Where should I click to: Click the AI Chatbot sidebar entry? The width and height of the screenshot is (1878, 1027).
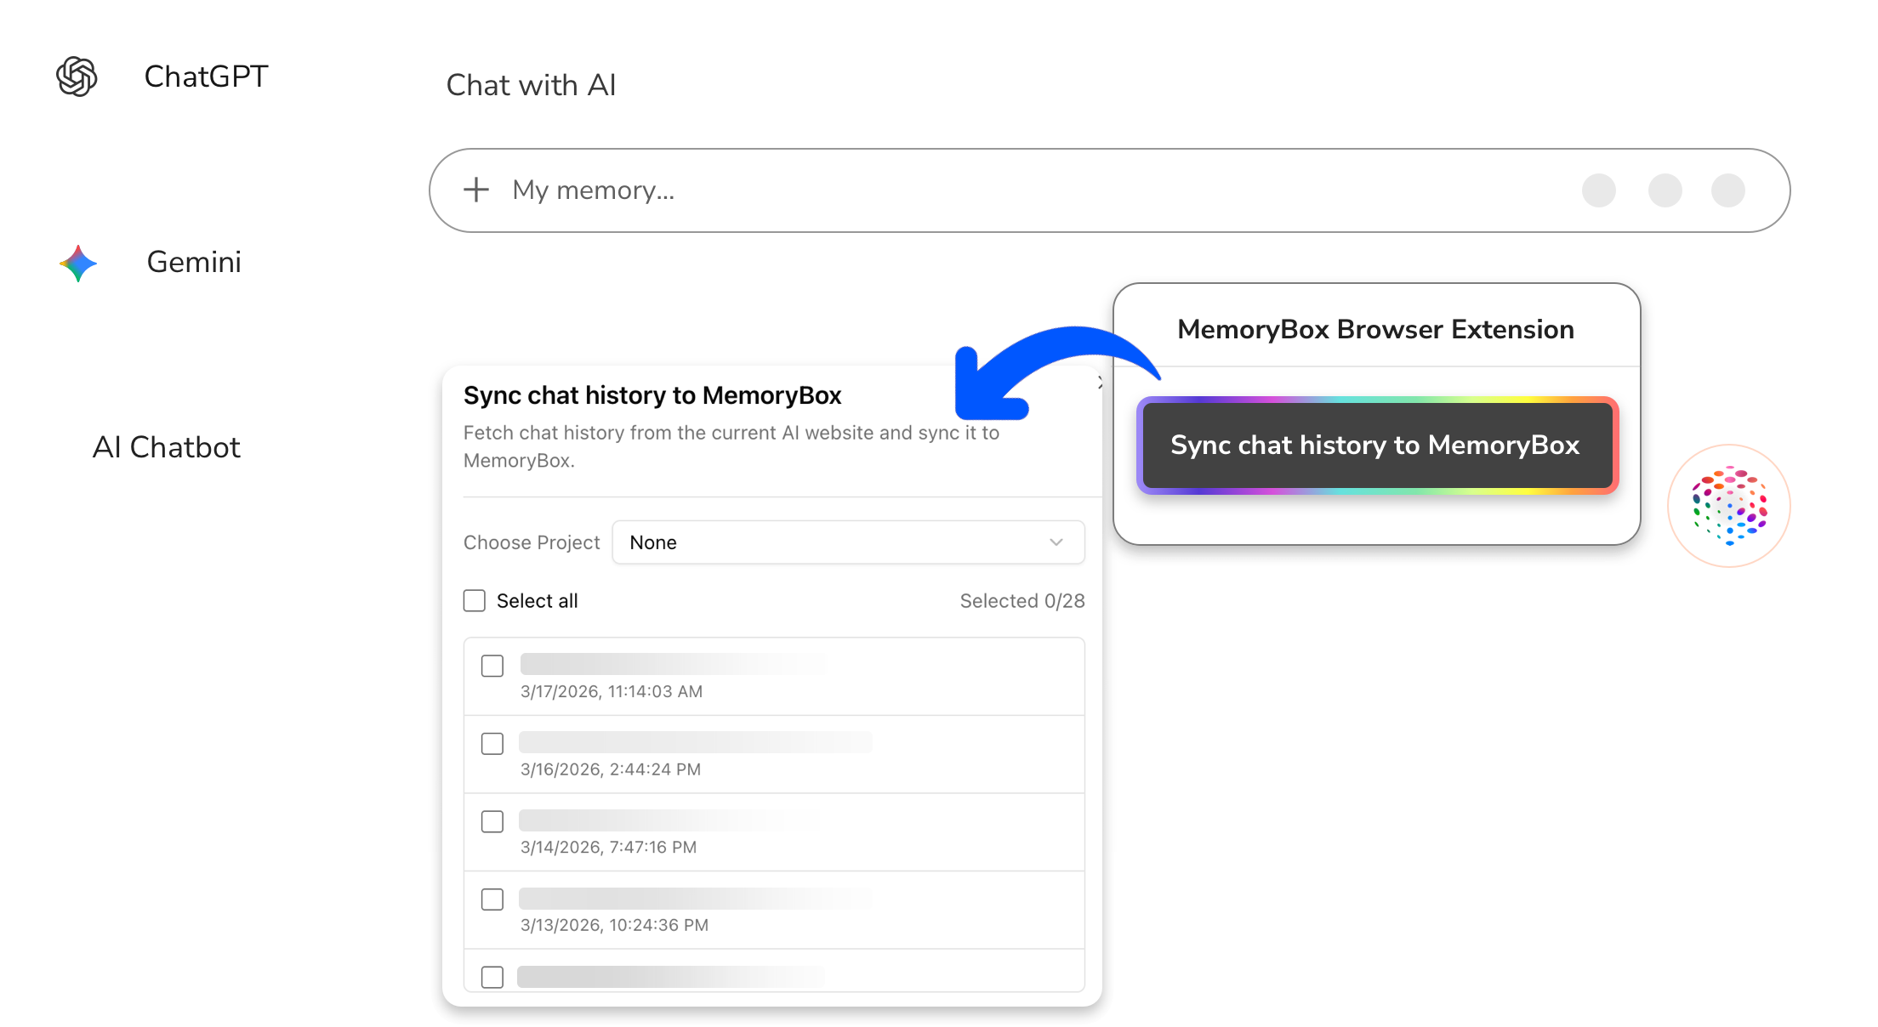167,447
